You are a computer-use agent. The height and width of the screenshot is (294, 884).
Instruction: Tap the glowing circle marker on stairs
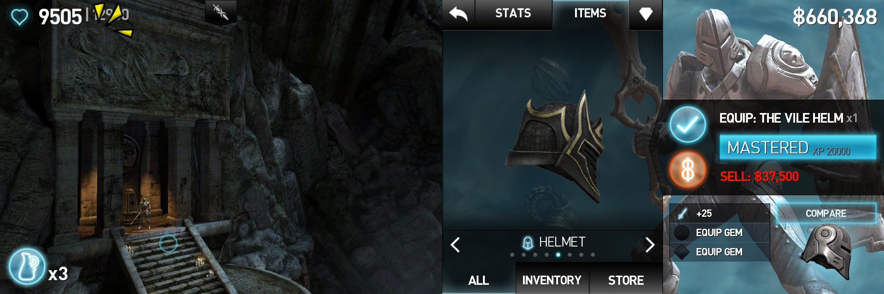click(x=168, y=243)
